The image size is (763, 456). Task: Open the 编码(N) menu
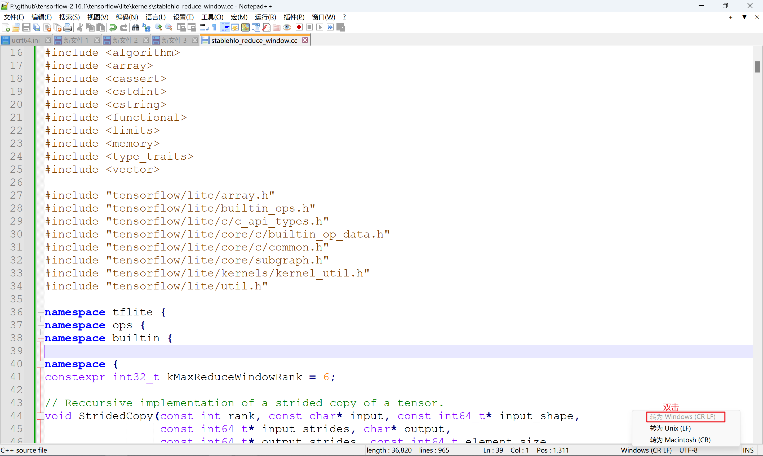click(127, 17)
